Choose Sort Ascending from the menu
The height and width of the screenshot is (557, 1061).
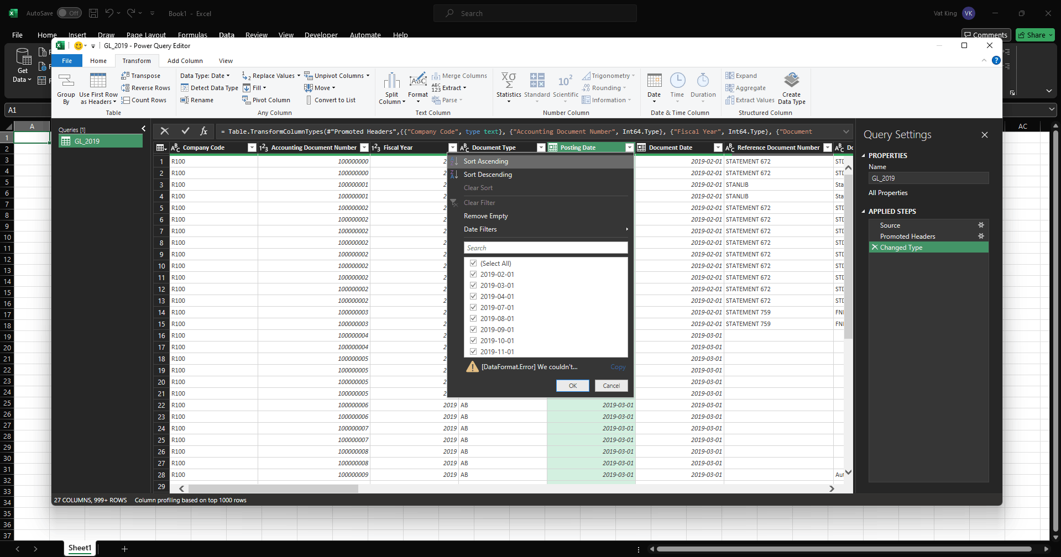click(540, 161)
